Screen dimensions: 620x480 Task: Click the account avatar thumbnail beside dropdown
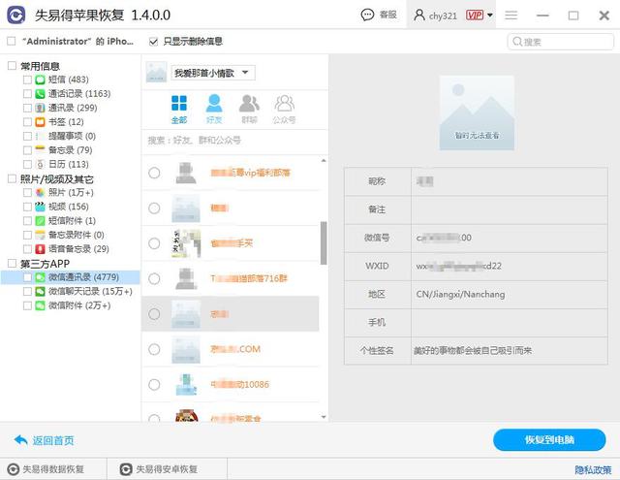click(x=156, y=72)
